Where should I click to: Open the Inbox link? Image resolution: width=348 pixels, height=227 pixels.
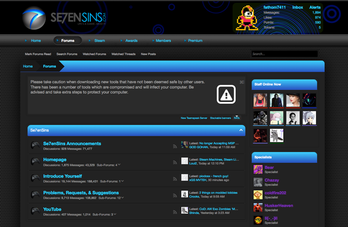[x=298, y=7]
